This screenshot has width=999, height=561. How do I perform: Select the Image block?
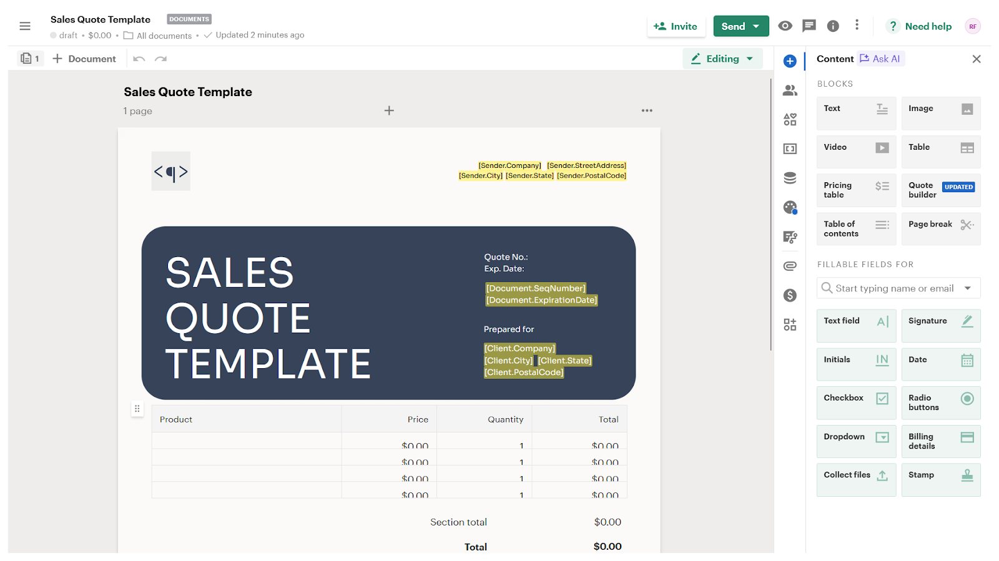941,113
